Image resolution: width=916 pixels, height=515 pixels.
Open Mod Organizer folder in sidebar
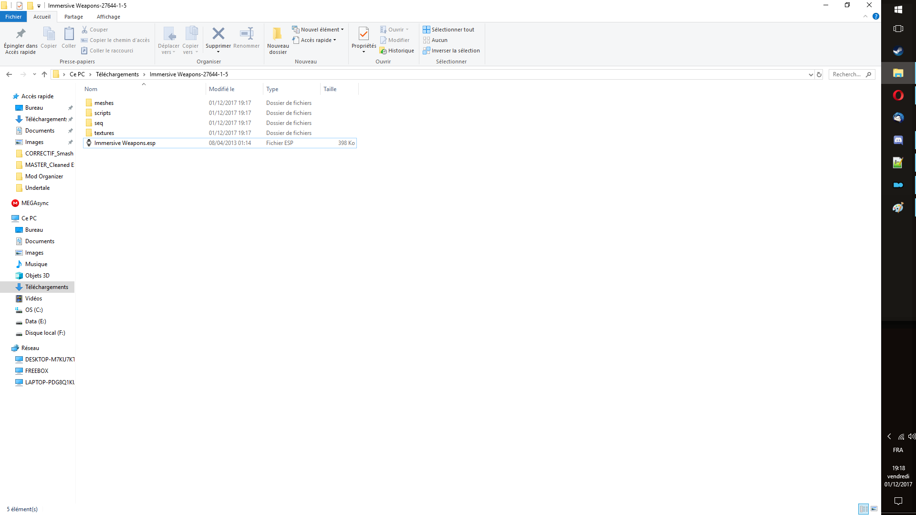pos(44,176)
